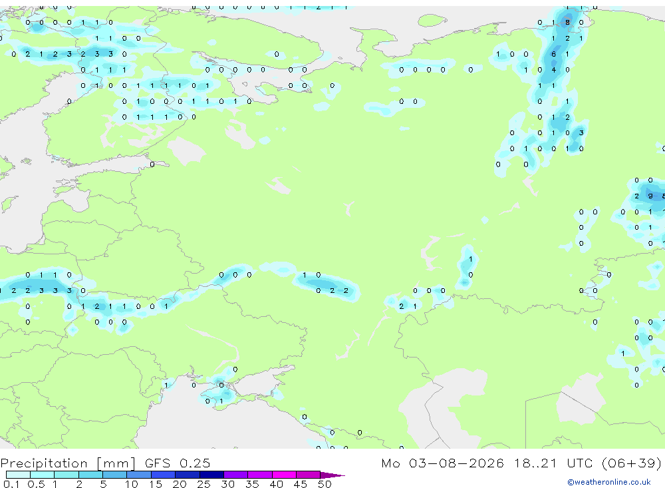Click the precipitation value '6' on map
Viewport: 665px width, 488px height.
[553, 54]
